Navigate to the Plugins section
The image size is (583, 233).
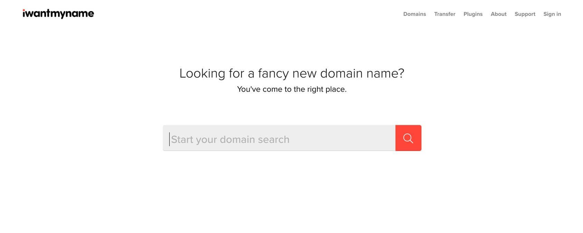point(473,14)
